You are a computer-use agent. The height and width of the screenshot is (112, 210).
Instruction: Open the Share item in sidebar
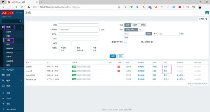[x=9, y=98]
